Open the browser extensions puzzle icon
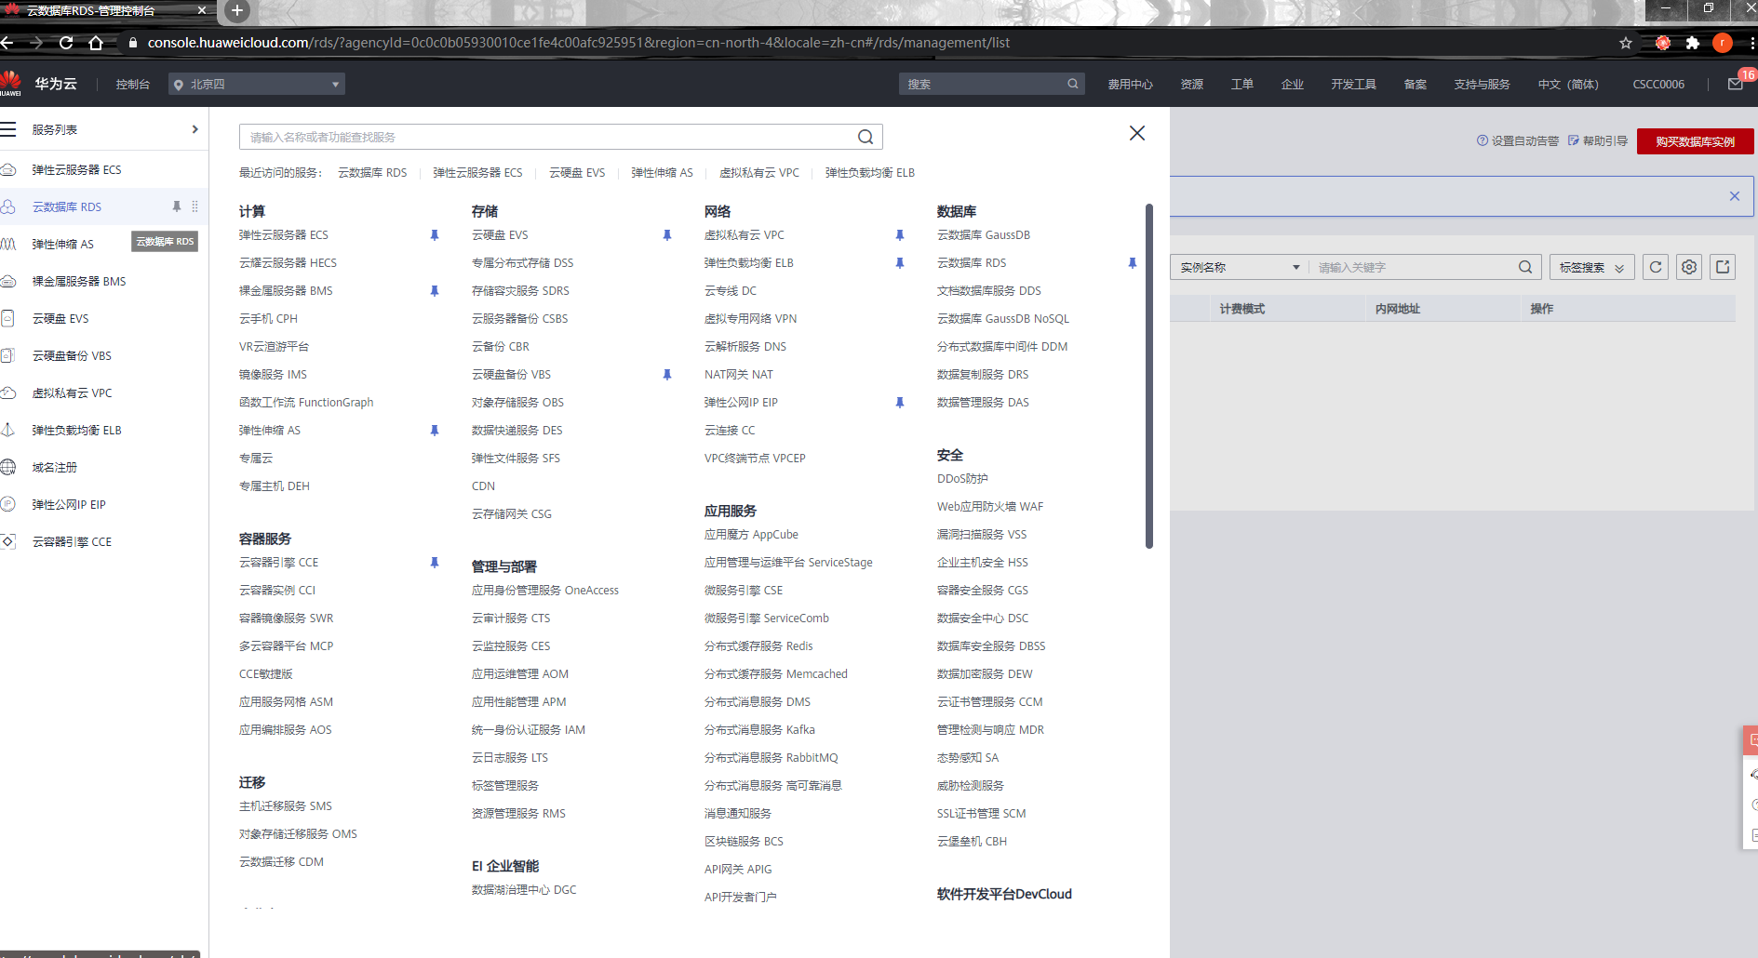This screenshot has height=958, width=1758. tap(1693, 43)
